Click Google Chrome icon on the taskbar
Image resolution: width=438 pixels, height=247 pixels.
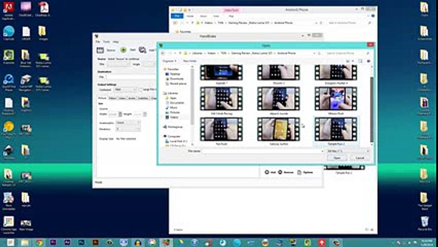39,243
